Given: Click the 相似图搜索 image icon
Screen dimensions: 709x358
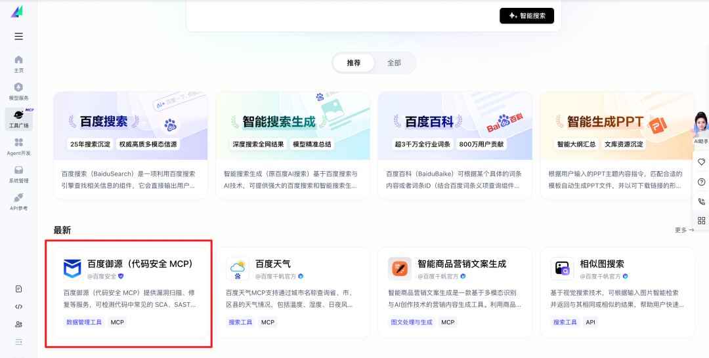Looking at the screenshot, I should coord(562,269).
